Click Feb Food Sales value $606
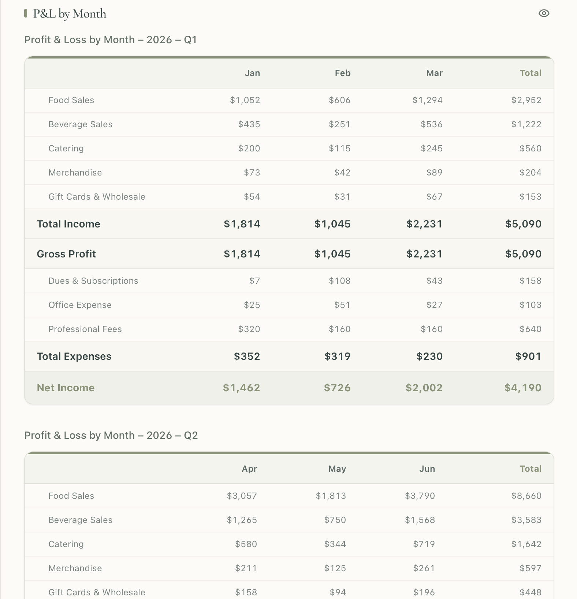 (x=339, y=100)
